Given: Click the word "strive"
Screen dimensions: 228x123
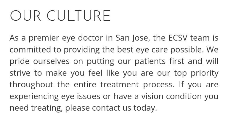Looking at the screenshot, I should (x=19, y=73).
